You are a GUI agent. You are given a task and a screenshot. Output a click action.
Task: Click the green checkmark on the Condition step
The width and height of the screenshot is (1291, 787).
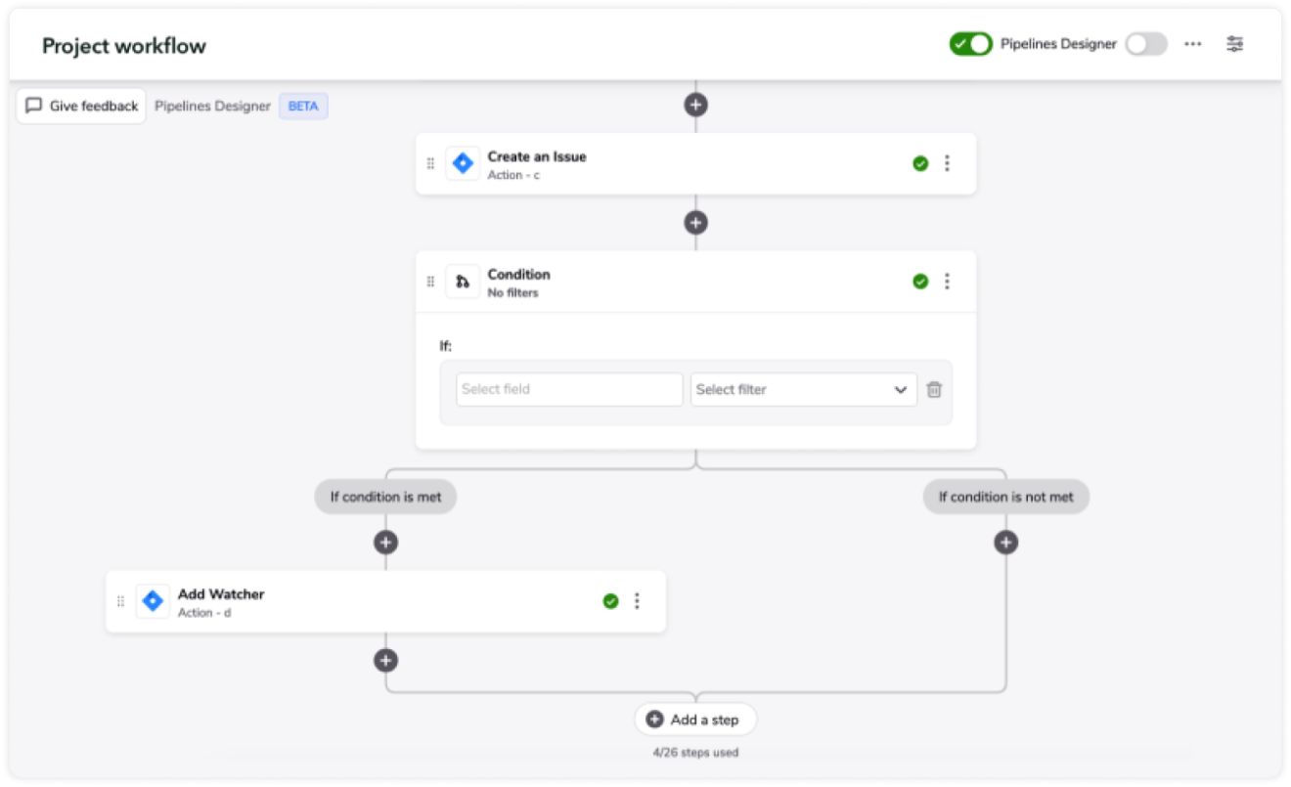pos(919,281)
